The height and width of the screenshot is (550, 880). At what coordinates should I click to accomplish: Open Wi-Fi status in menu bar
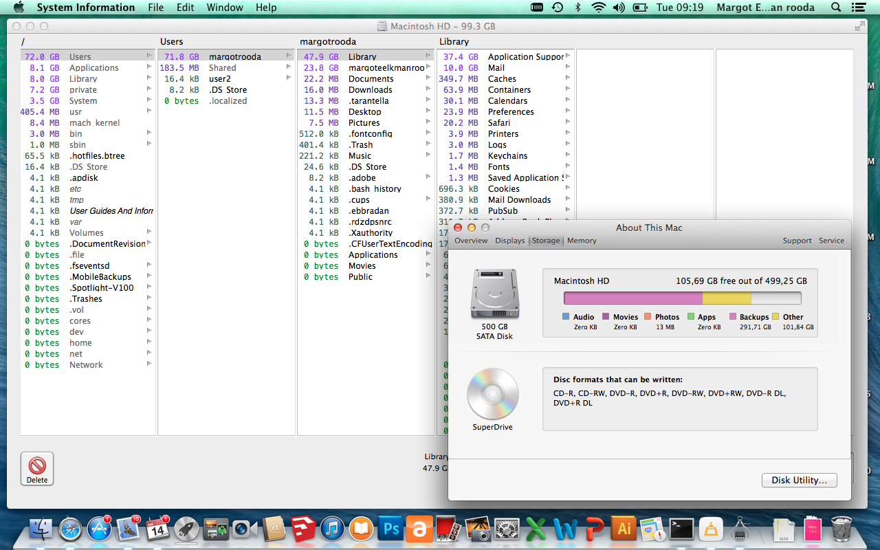pyautogui.click(x=598, y=8)
